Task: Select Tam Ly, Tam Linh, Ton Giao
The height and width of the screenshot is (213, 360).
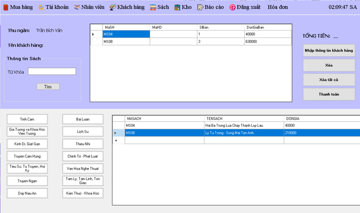Action: pos(83,181)
